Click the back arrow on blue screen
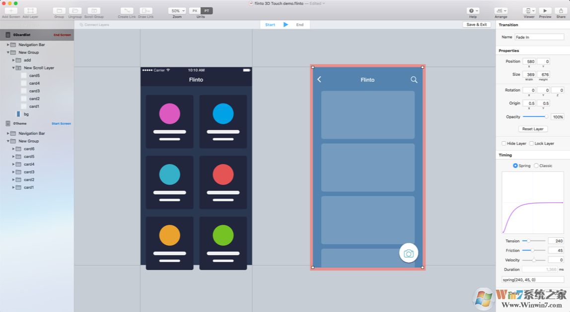 click(x=319, y=79)
